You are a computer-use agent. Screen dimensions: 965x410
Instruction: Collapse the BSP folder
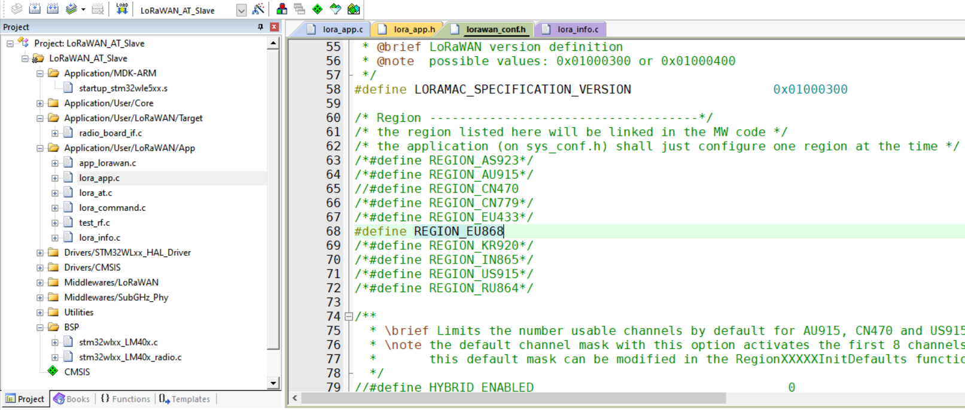pyautogui.click(x=40, y=328)
